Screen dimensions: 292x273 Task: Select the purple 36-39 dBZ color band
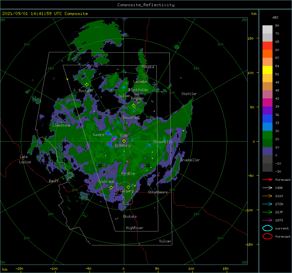267,110
